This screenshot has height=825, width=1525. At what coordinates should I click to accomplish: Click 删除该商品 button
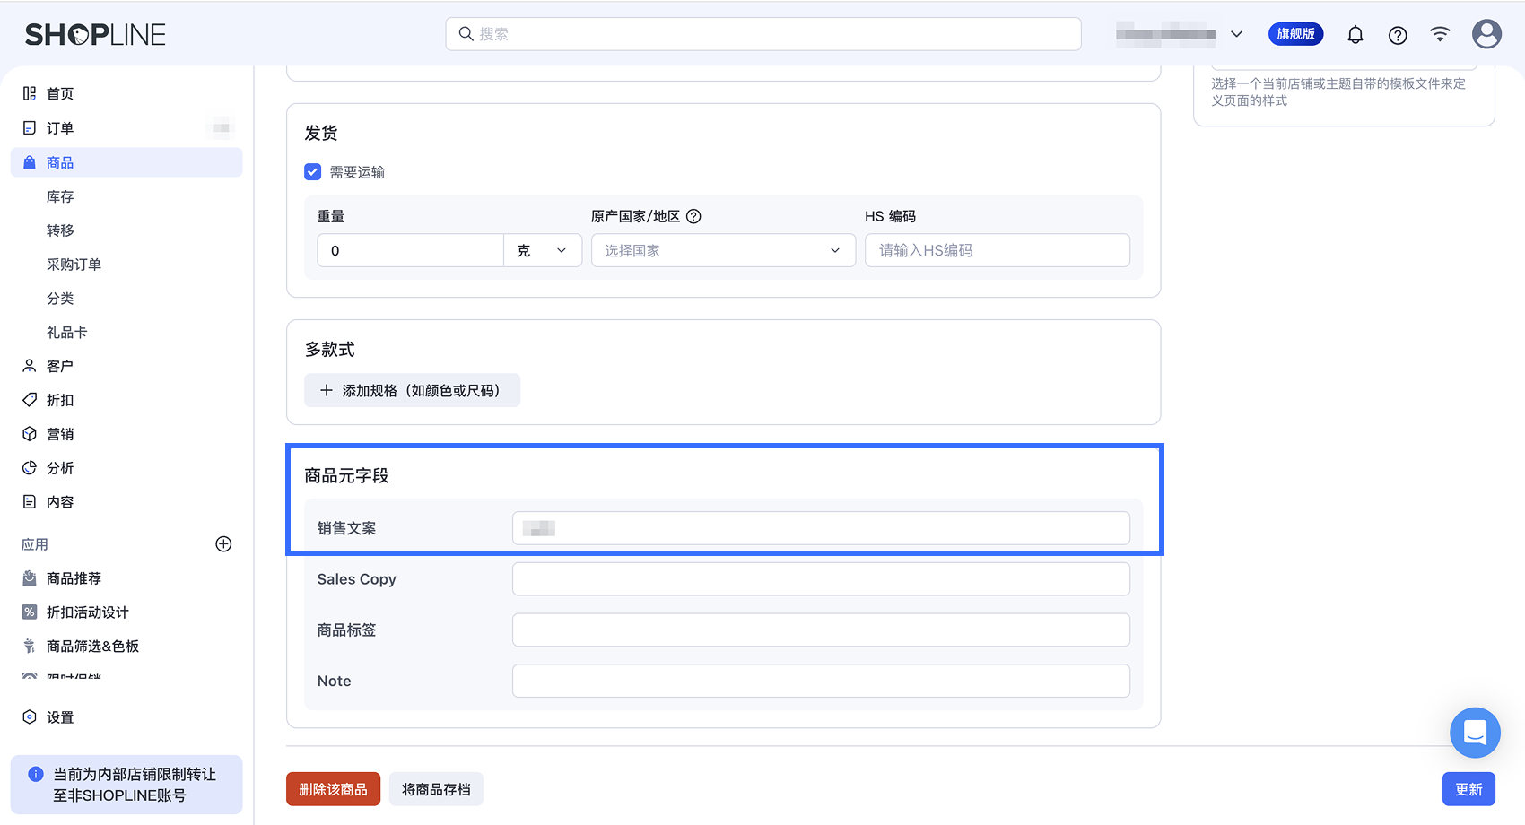[x=333, y=789]
